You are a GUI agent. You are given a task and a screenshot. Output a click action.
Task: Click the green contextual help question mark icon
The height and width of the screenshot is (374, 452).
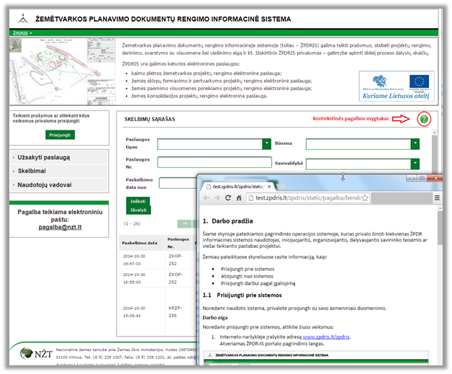[x=424, y=119]
